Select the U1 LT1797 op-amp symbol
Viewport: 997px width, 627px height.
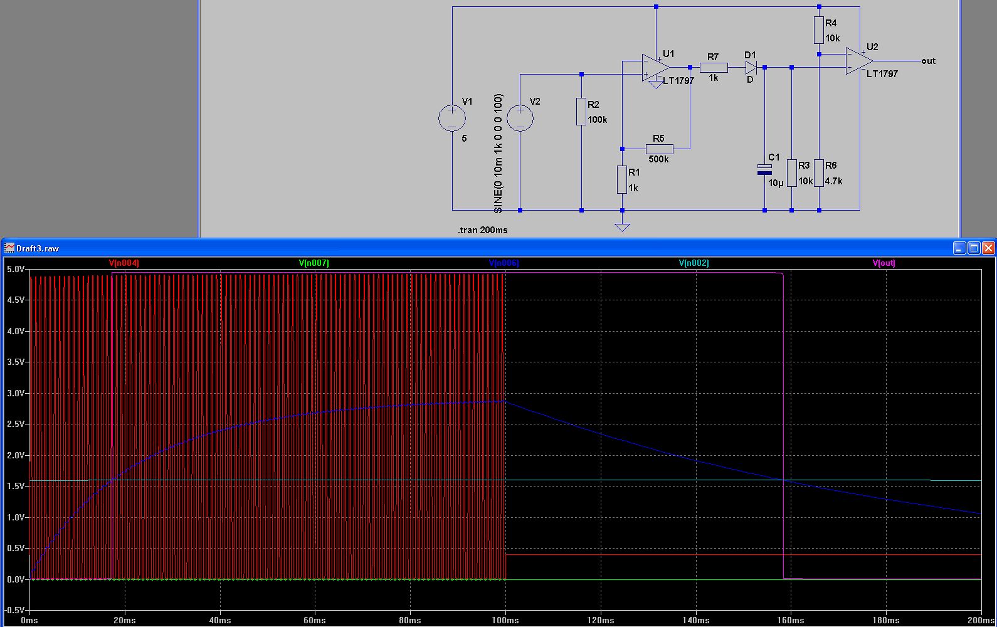655,68
